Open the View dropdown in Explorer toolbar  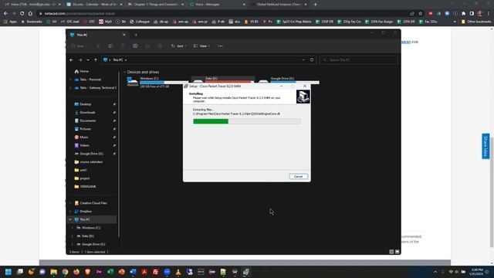pyautogui.click(x=201, y=46)
